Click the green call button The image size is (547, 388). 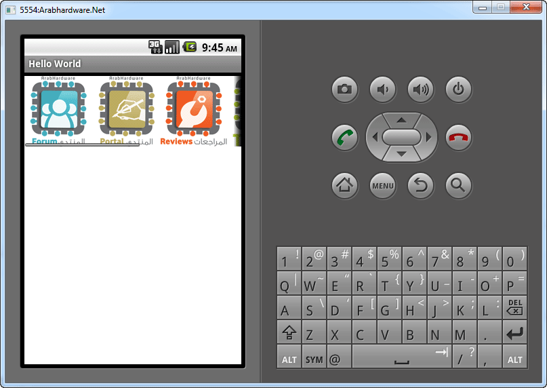[344, 137]
